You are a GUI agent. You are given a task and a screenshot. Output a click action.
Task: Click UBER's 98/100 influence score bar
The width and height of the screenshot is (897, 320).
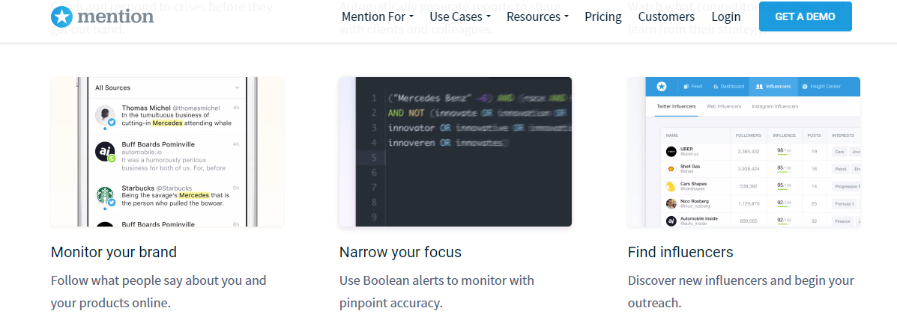784,152
